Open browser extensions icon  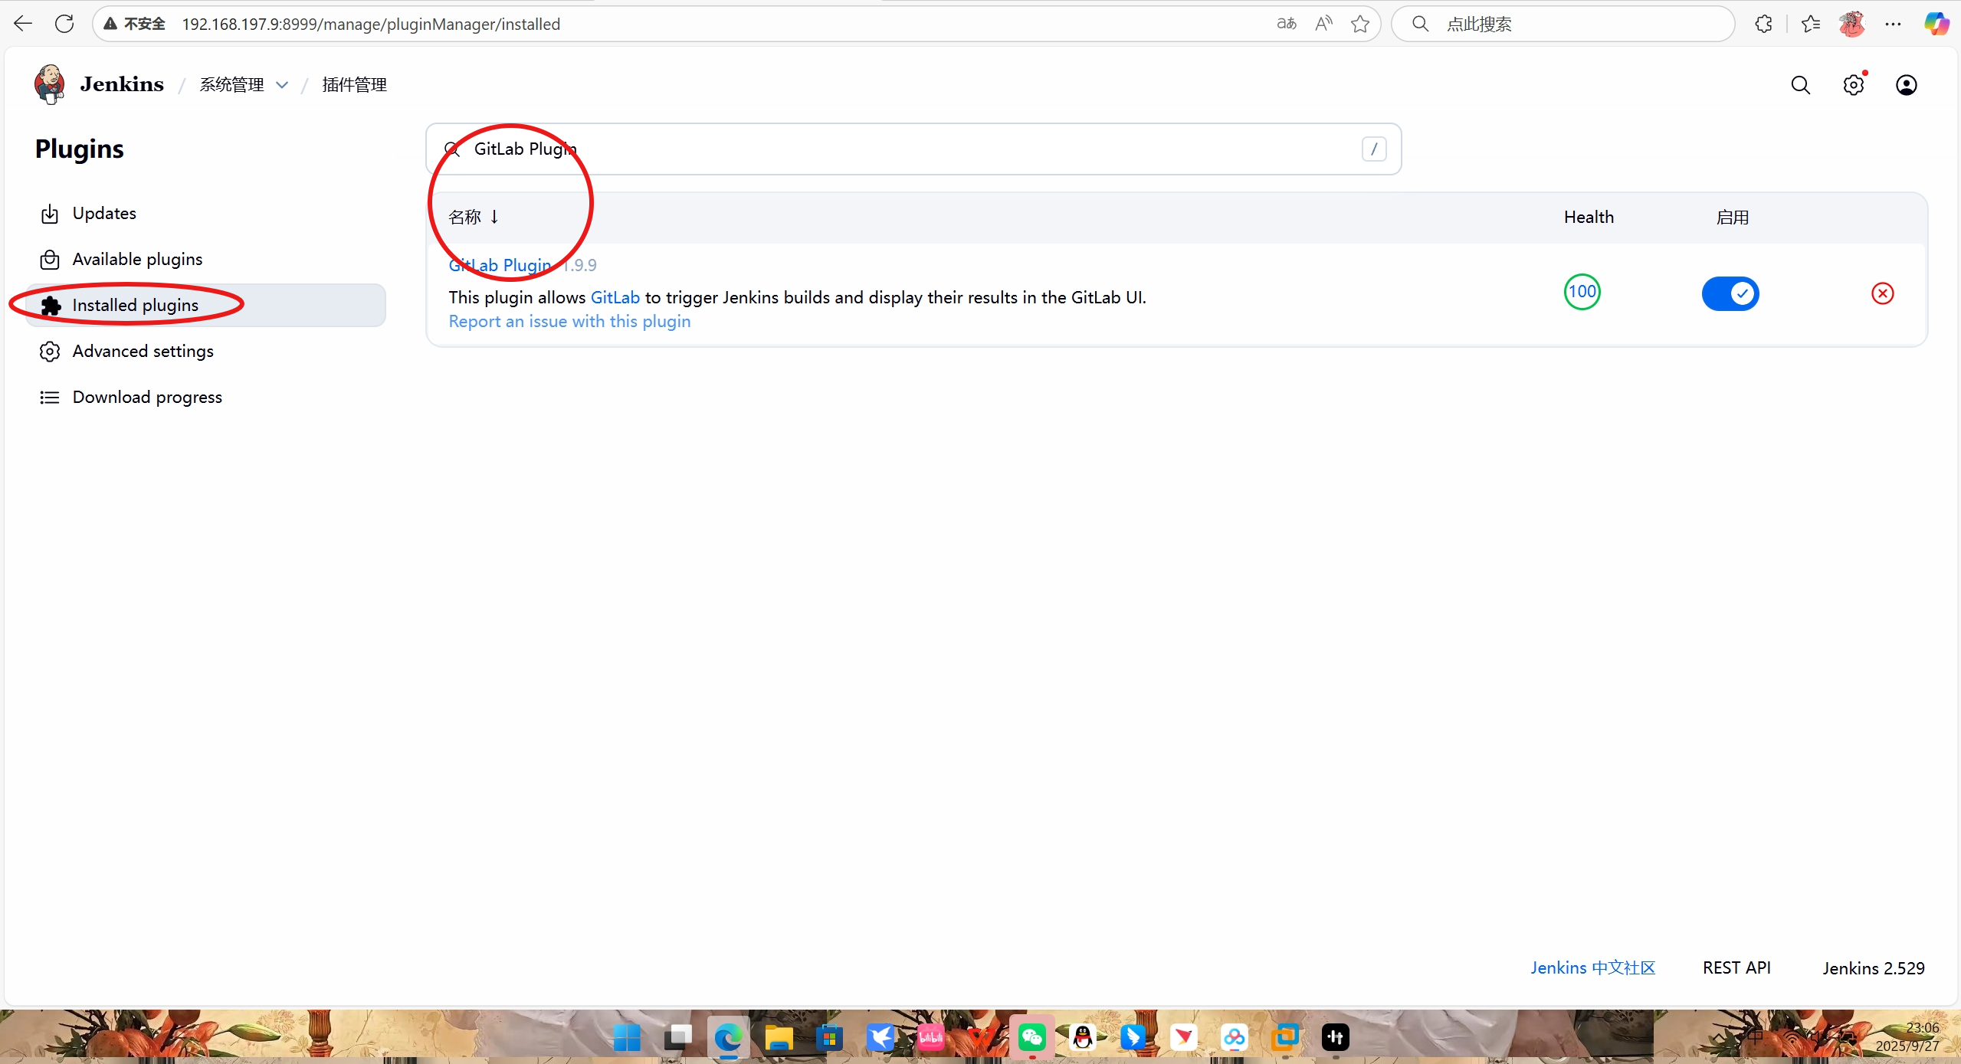[x=1763, y=24]
